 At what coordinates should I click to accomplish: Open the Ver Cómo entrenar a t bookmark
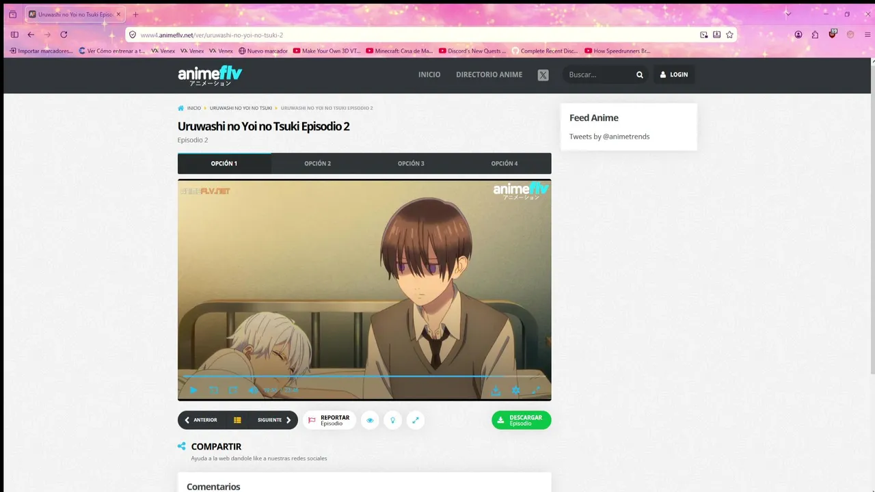pyautogui.click(x=112, y=51)
